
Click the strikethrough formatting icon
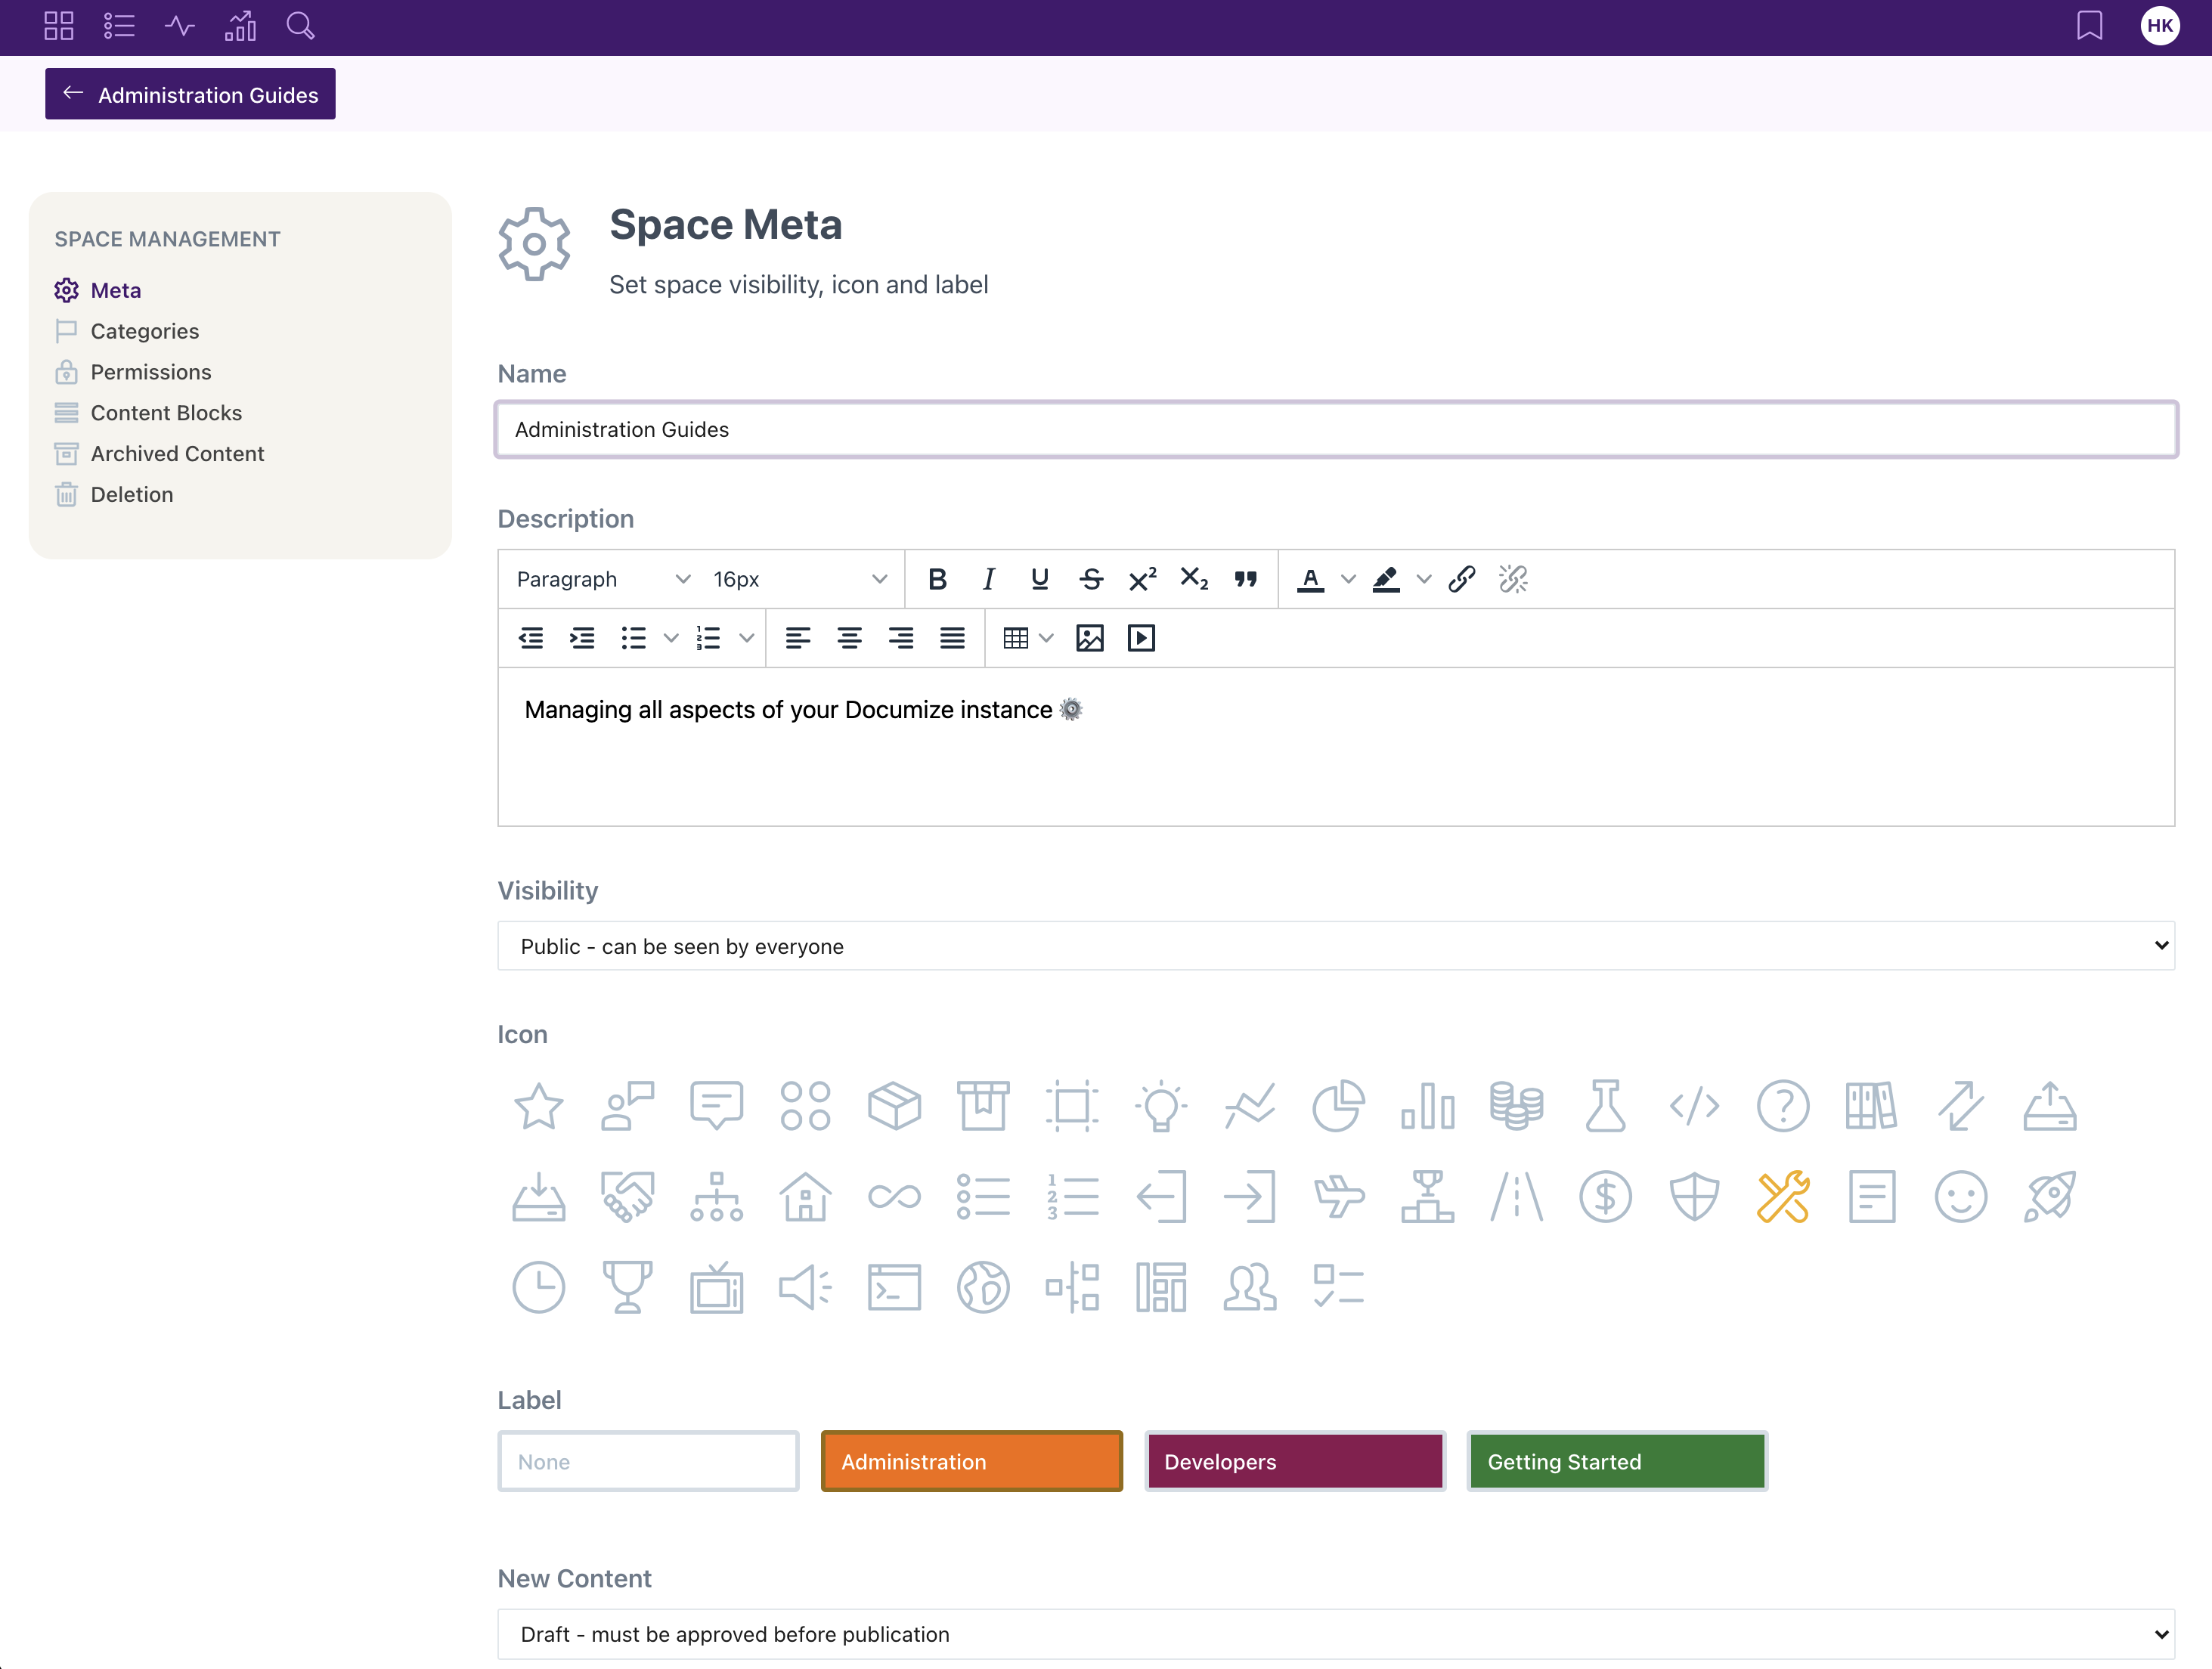coord(1090,578)
